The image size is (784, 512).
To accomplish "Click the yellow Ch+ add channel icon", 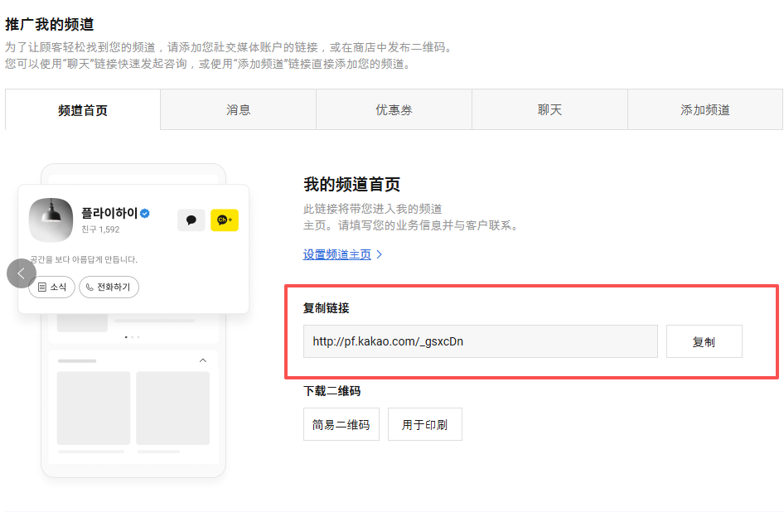I will tap(225, 220).
